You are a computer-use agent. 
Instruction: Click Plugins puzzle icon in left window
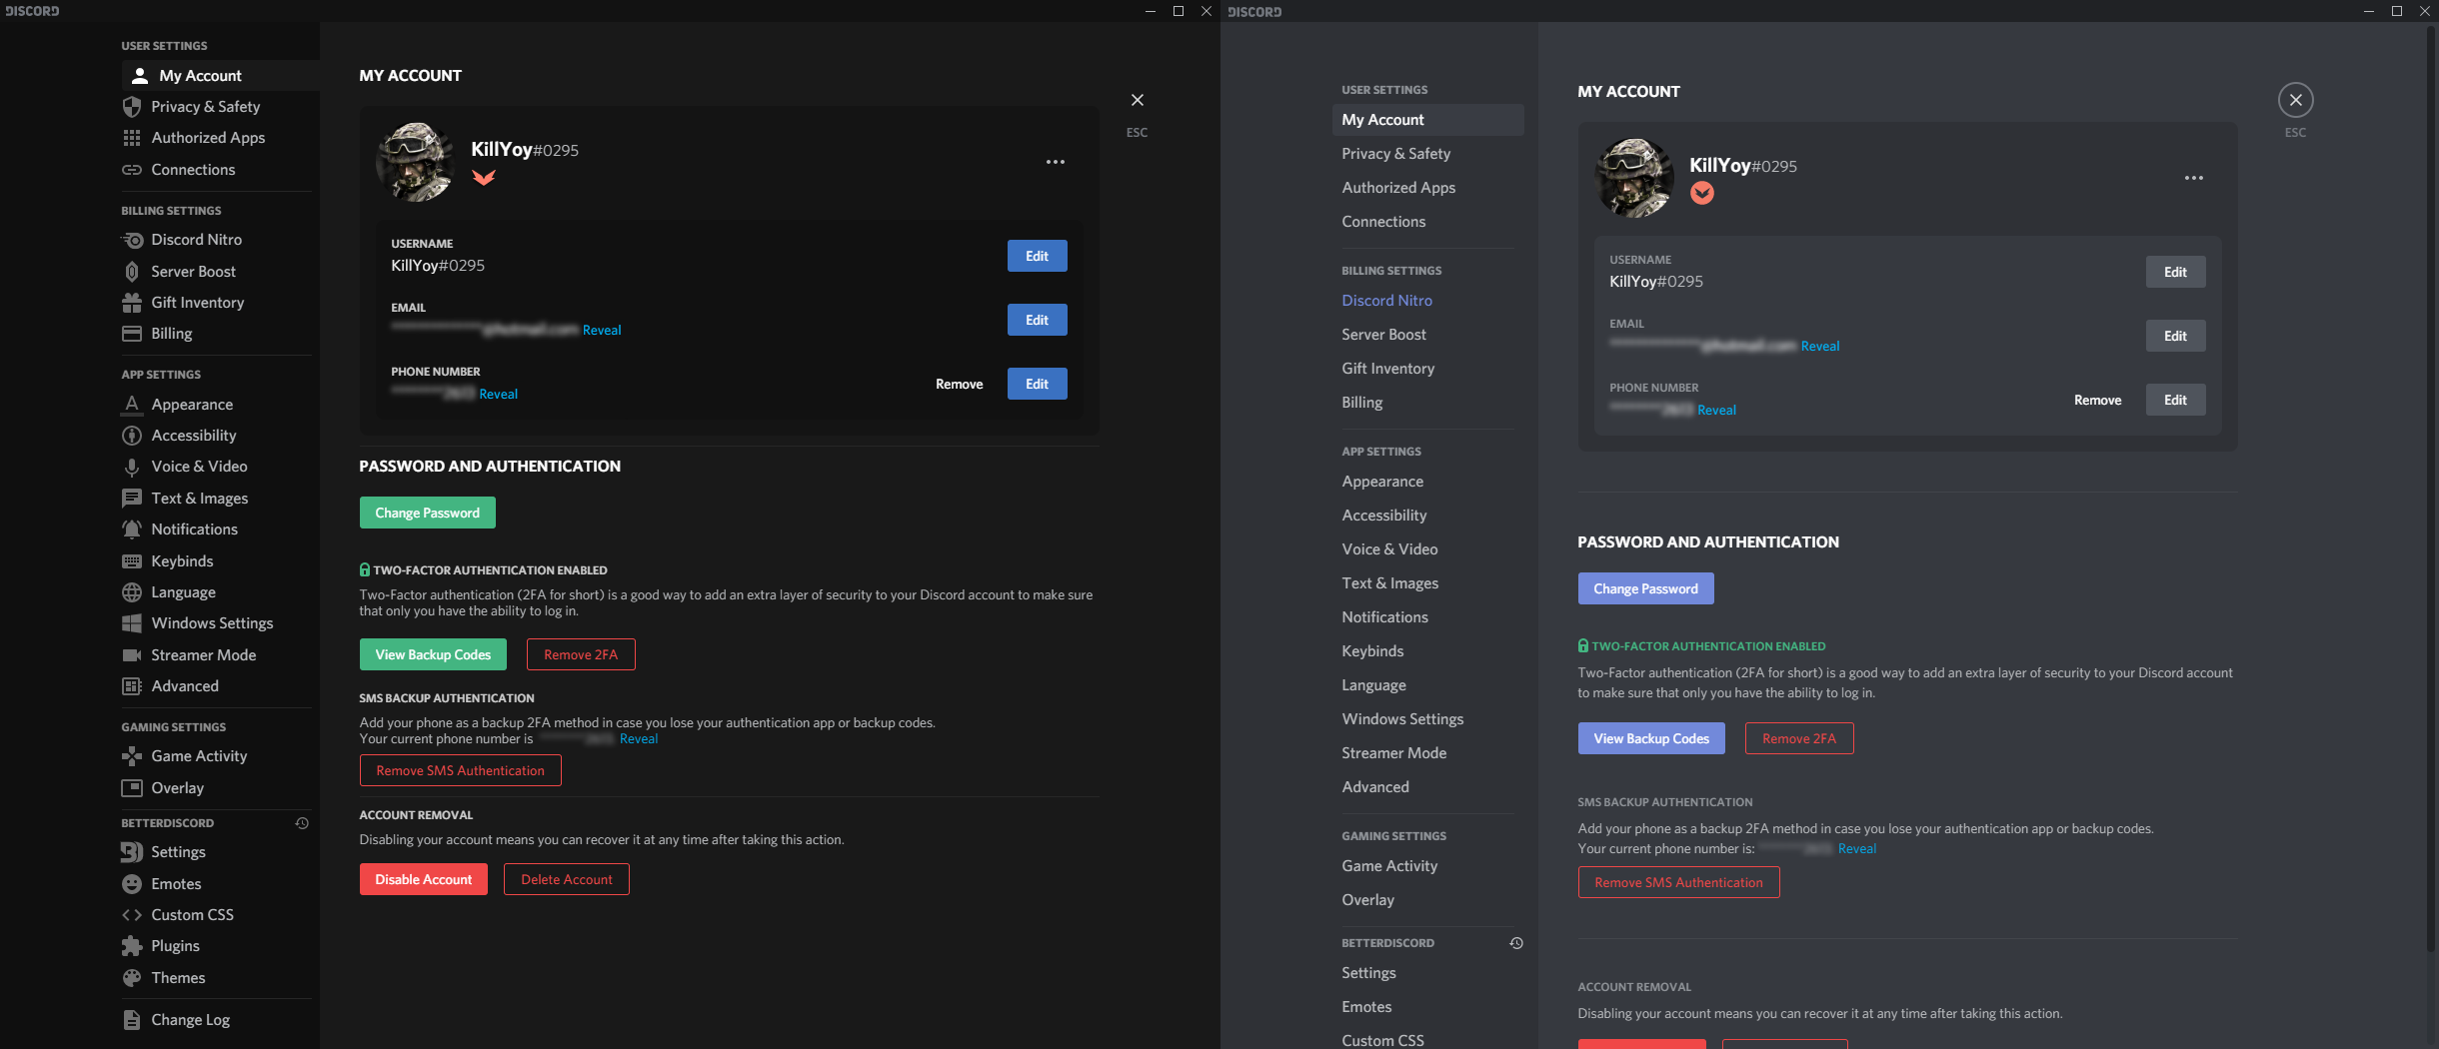(x=132, y=946)
